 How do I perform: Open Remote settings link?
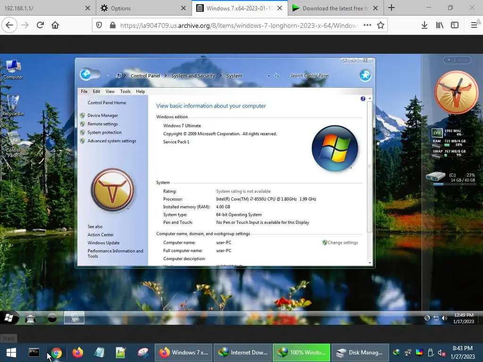click(x=102, y=124)
